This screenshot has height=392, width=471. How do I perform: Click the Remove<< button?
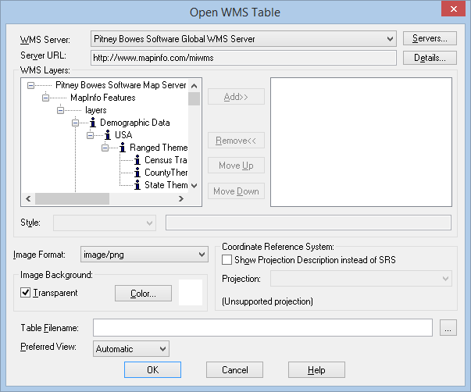click(236, 141)
